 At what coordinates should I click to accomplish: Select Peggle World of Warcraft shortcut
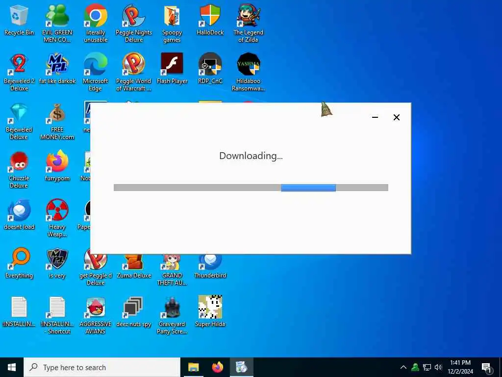point(134,72)
